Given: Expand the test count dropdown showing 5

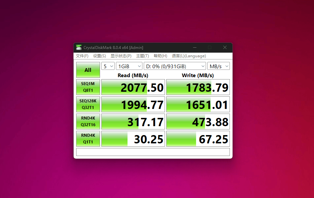Looking at the screenshot, I should [108, 66].
